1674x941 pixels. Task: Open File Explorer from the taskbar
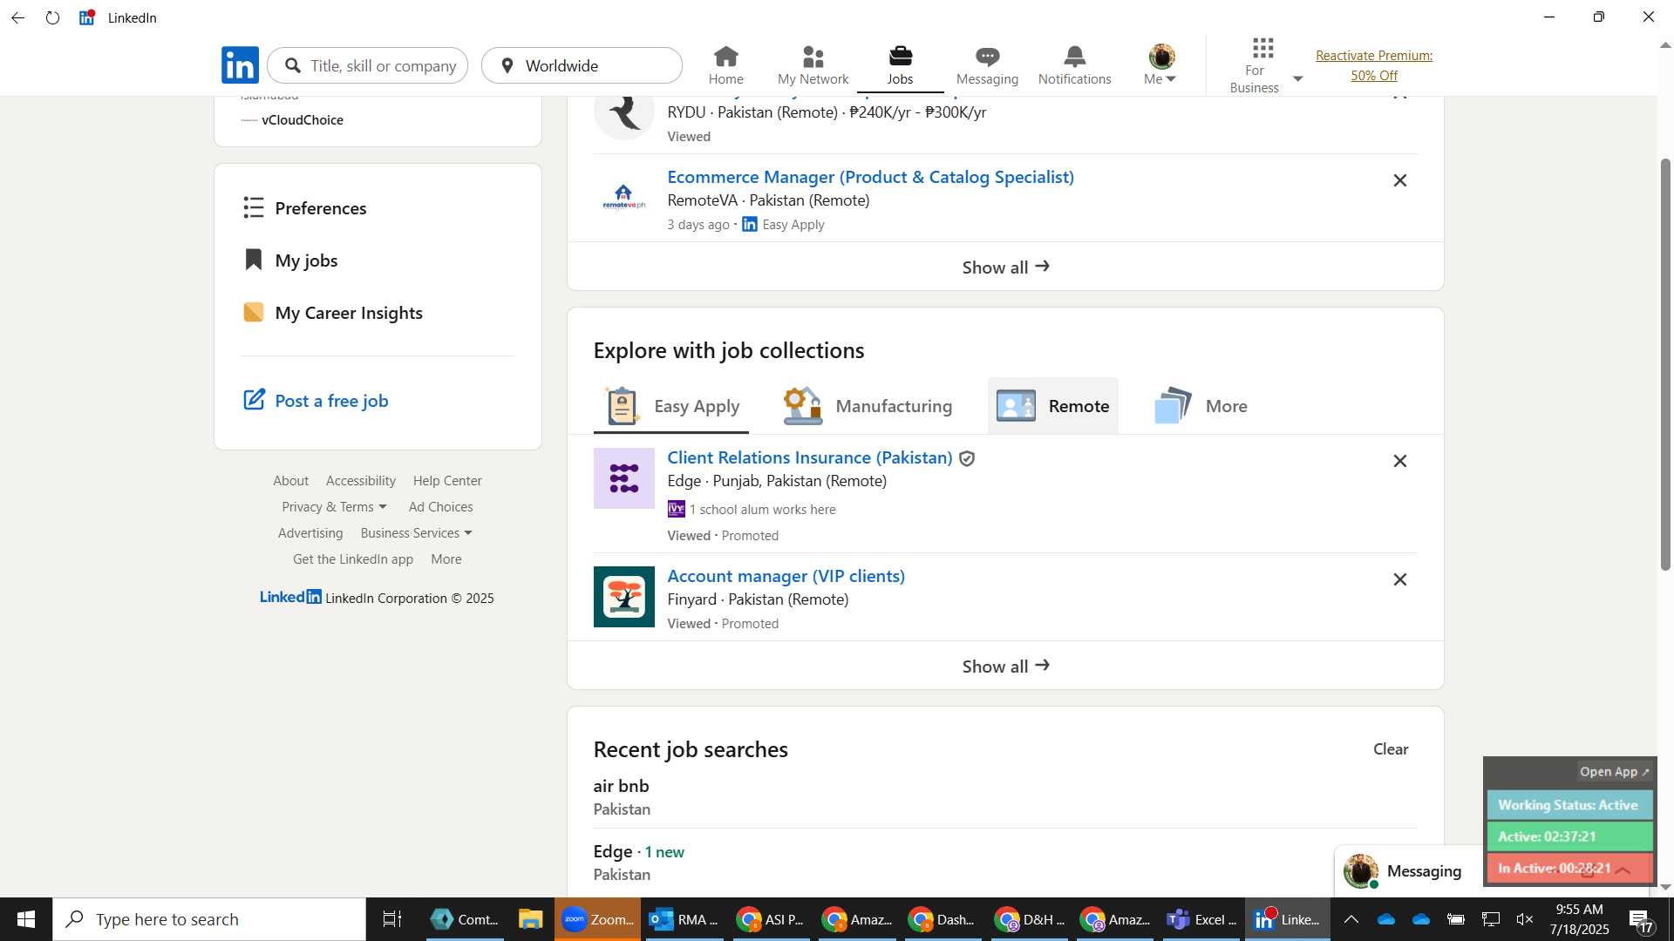(x=530, y=919)
